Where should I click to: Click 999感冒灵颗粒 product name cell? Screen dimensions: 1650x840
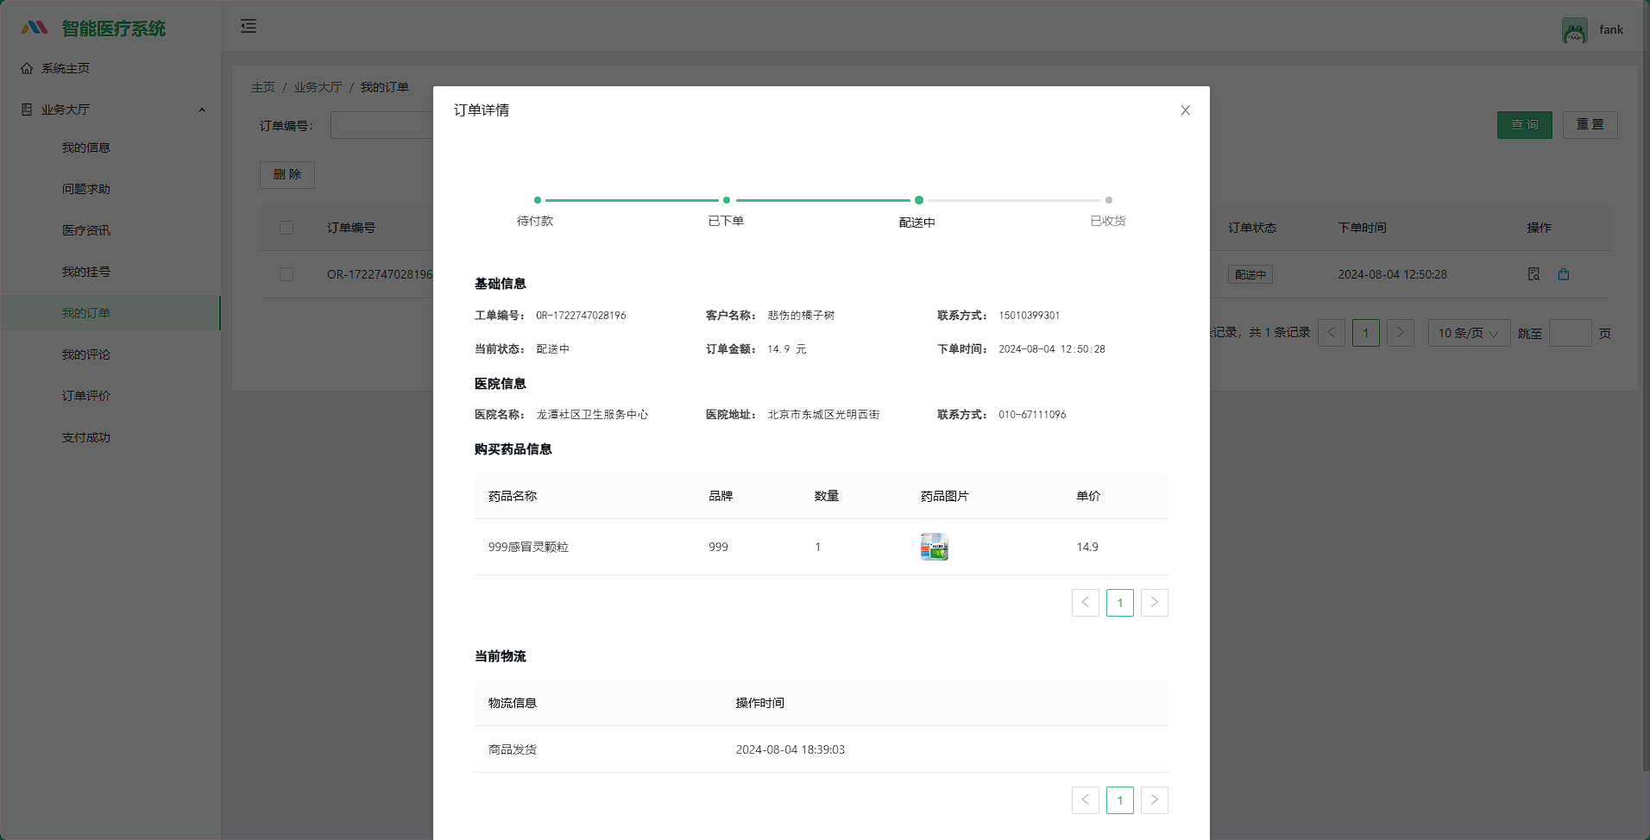point(528,547)
